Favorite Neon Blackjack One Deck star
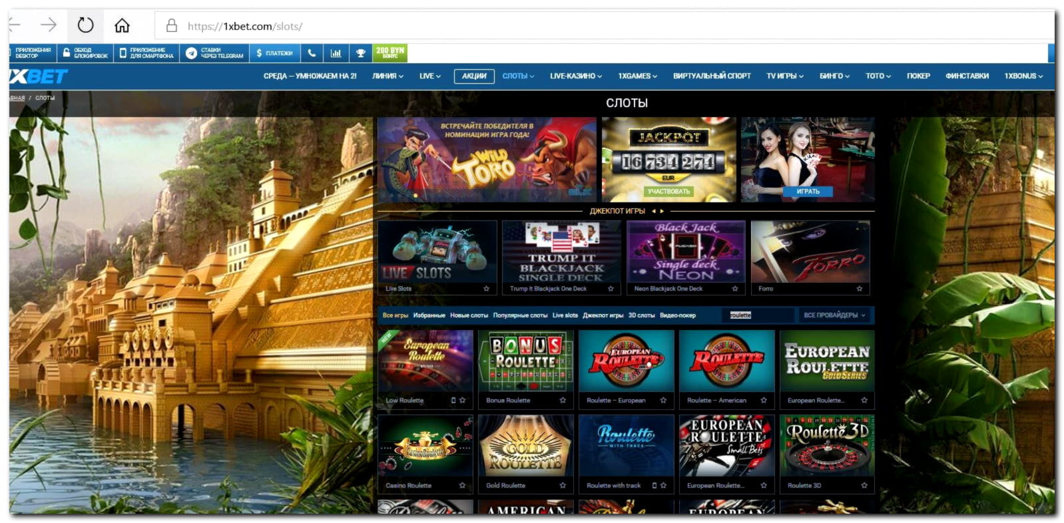Screen dimensions: 1064x523 click(735, 289)
